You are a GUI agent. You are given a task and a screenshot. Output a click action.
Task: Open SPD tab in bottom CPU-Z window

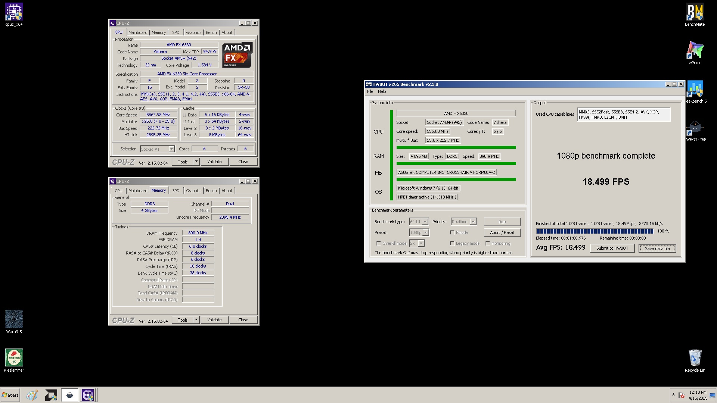click(176, 191)
